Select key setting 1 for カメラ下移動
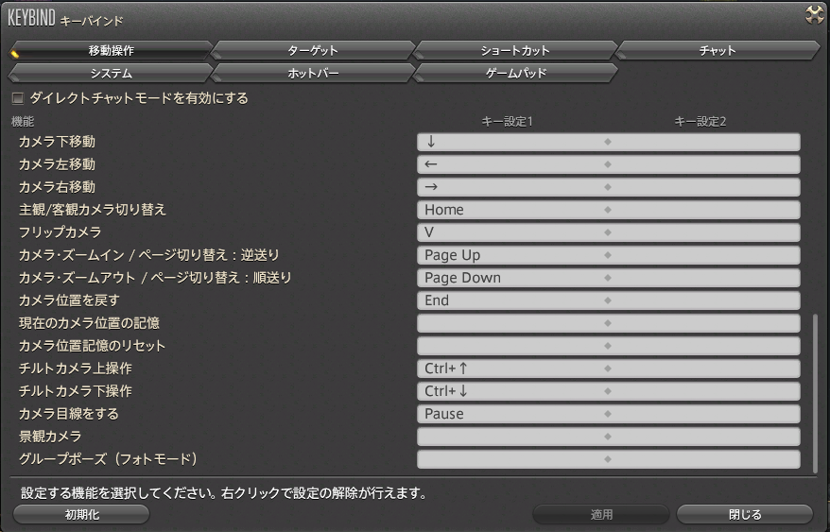Viewport: 830px width, 532px height. [x=512, y=142]
